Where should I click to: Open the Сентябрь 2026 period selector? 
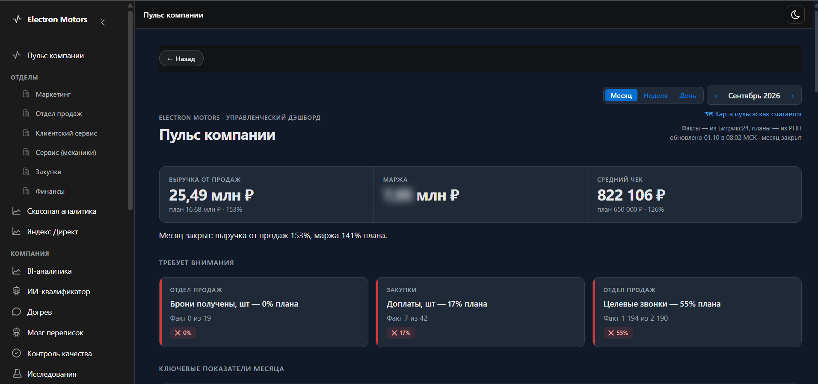click(x=754, y=96)
